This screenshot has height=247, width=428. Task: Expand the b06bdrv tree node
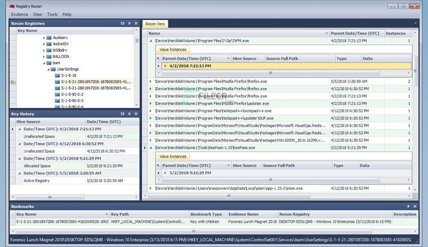click(x=44, y=50)
